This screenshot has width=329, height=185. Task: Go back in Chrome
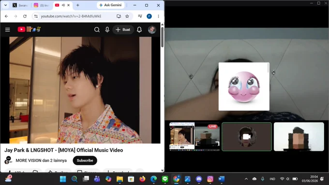6,16
